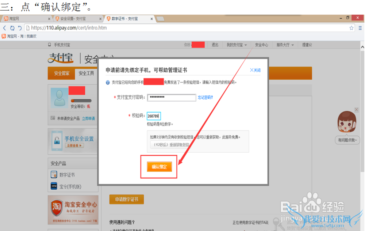Click the 关闭 link in the dialog
This screenshot has height=231, width=365.
(255, 70)
